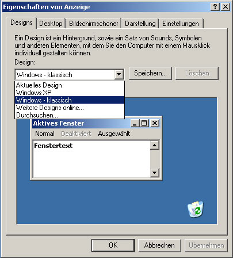Click the preview window's maximize icon
The width and height of the screenshot is (233, 258).
click(144, 123)
